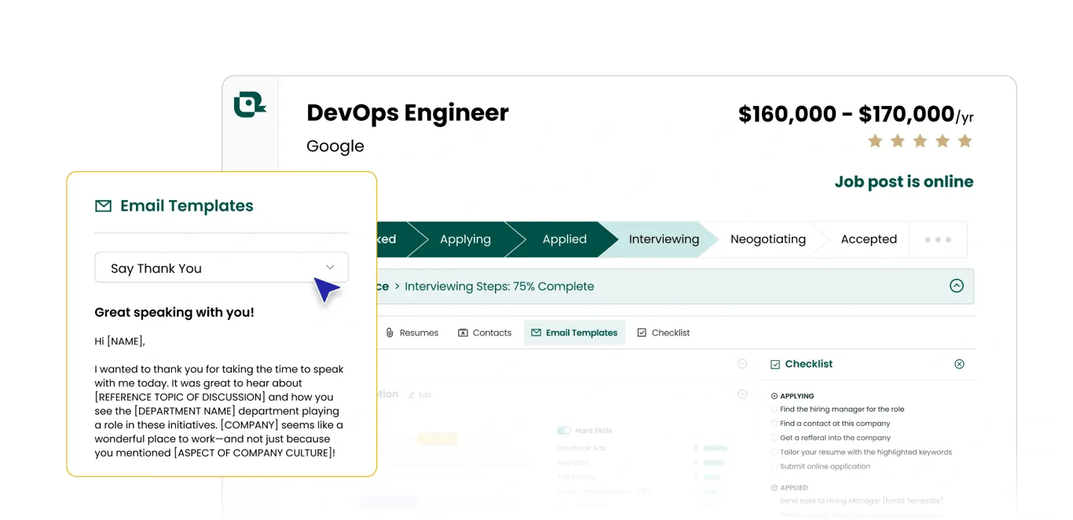Rate the job with the third star
Screen dimensions: 1073x520
920,141
